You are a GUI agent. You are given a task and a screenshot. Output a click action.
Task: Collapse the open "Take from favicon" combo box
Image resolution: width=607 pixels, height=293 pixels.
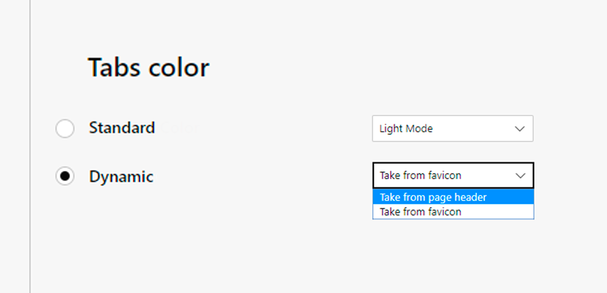(x=453, y=175)
